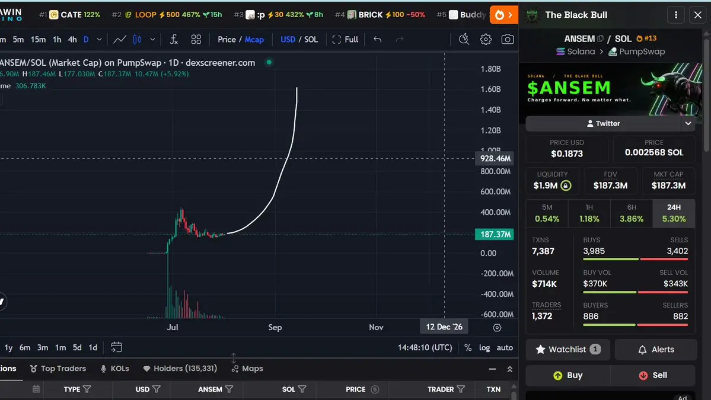Open trending token #1 CATE
Image resolution: width=711 pixels, height=400 pixels.
(x=70, y=15)
